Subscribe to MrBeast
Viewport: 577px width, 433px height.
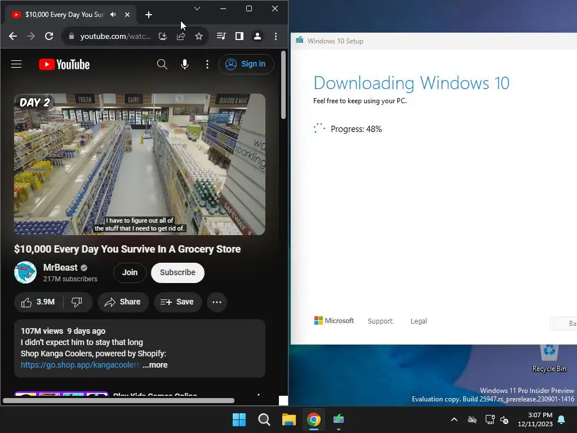point(177,272)
